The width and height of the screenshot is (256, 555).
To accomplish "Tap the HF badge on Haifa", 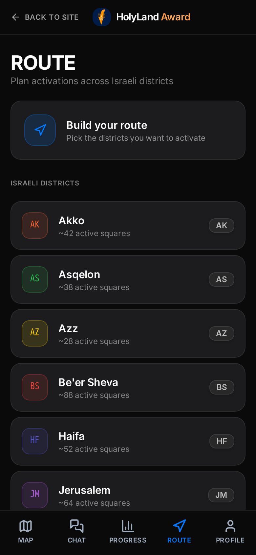I will click(222, 441).
